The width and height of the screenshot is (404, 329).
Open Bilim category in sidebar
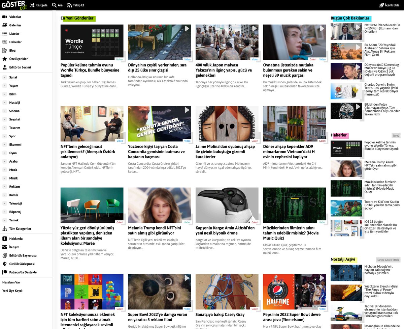(x=13, y=94)
